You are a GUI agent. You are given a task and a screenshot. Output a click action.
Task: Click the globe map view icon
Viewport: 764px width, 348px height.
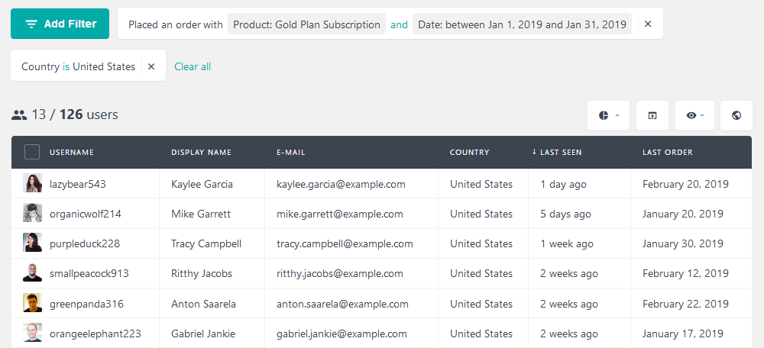[x=736, y=115]
